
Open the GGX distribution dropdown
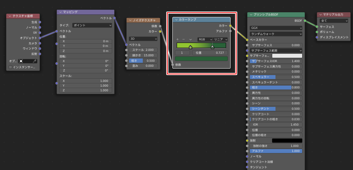click(x=275, y=28)
